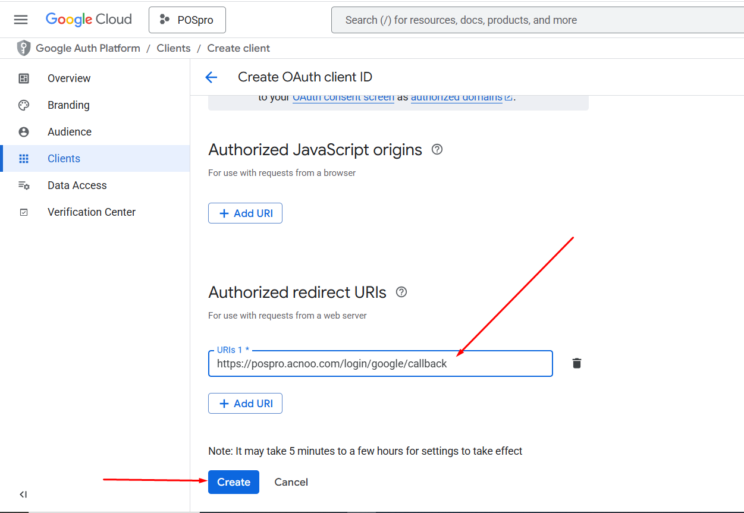Click the Audience person icon
The height and width of the screenshot is (513, 744).
pyautogui.click(x=24, y=132)
